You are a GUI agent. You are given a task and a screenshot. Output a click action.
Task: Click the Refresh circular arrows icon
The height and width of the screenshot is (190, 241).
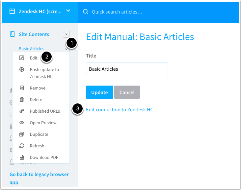(x=22, y=146)
